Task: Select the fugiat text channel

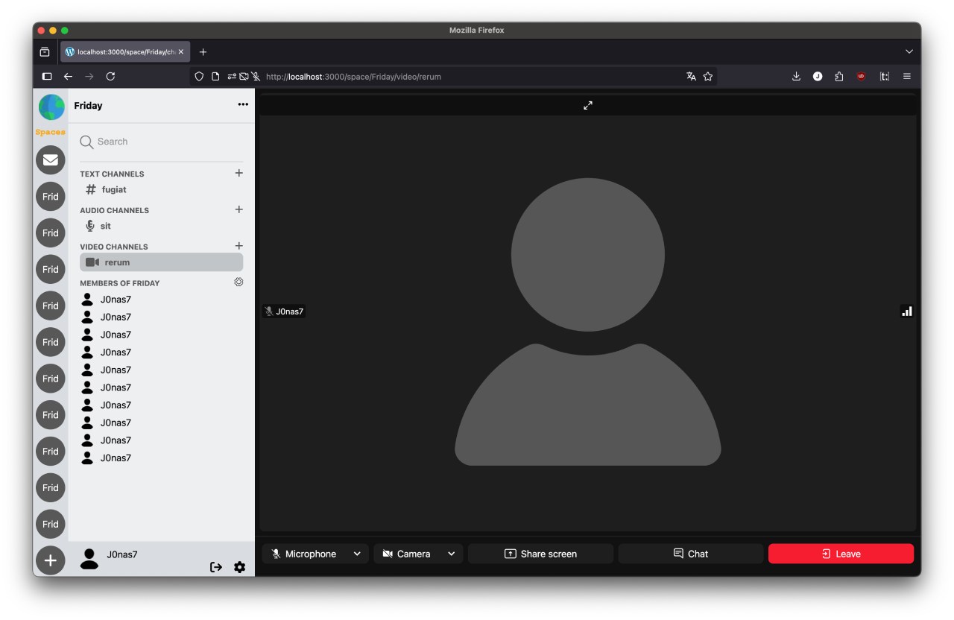Action: pos(114,190)
